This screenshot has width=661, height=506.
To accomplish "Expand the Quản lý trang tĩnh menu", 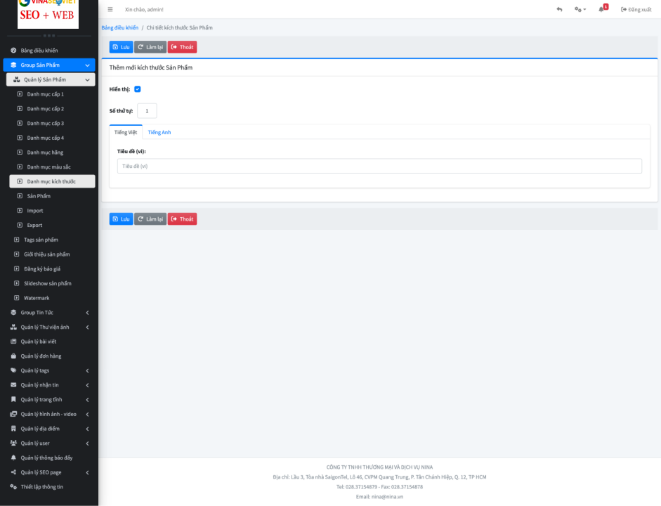I will [49, 400].
